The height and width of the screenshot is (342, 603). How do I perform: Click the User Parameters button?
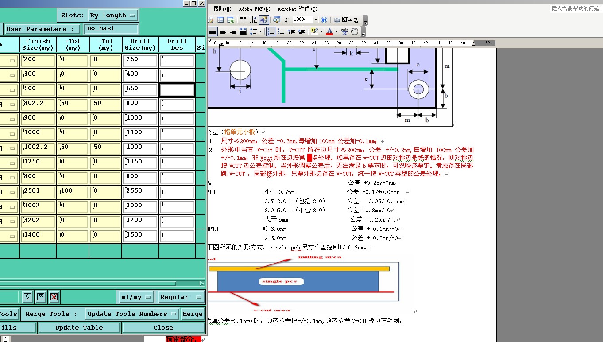click(43, 29)
